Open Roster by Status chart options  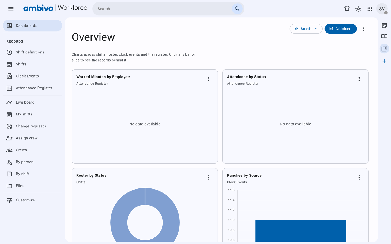[x=208, y=178]
